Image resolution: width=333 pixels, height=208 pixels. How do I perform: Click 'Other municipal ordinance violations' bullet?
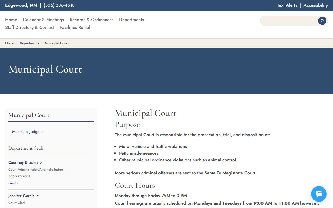[x=177, y=160]
